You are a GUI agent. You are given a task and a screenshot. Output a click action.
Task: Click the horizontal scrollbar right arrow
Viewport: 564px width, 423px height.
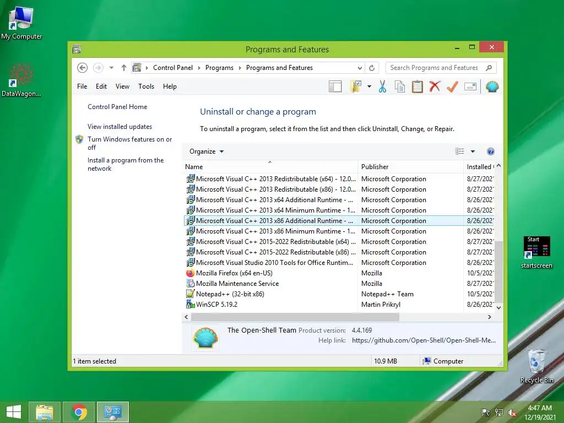coord(489,317)
